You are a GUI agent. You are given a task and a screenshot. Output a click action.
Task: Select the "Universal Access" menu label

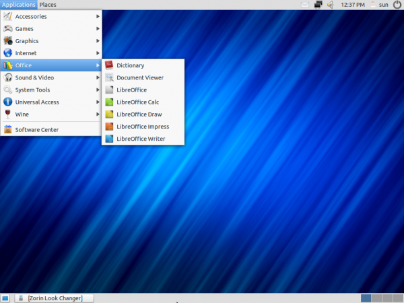[37, 102]
